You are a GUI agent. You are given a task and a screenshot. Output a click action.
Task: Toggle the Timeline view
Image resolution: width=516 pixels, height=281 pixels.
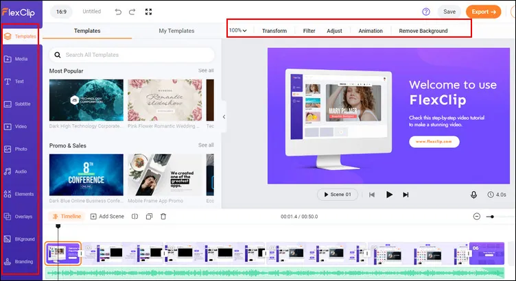coord(67,217)
